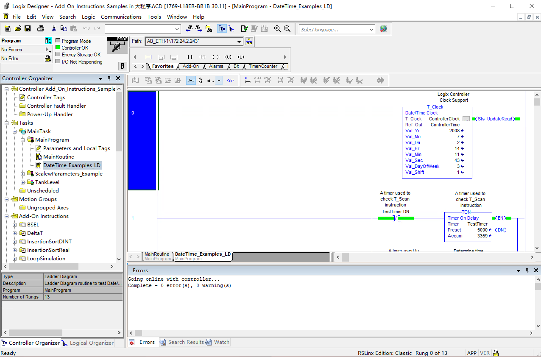Expand the BSEL add-on instruction
The image size is (541, 357).
click(x=15, y=225)
